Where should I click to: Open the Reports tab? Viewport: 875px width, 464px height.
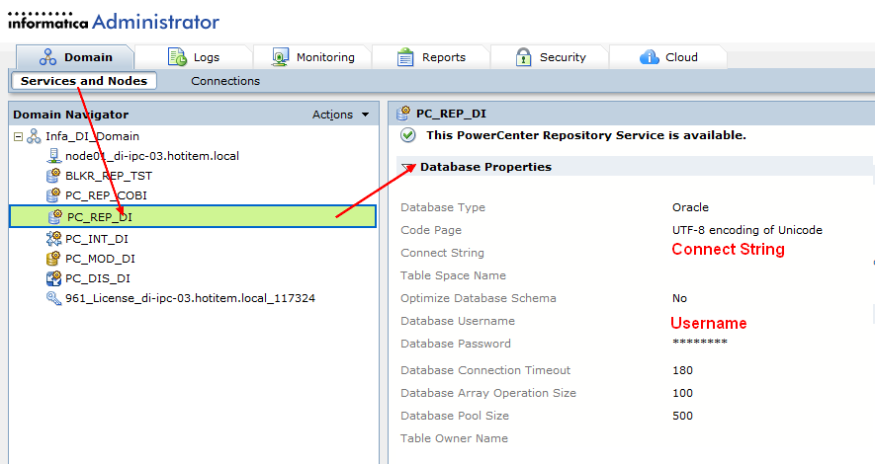432,57
